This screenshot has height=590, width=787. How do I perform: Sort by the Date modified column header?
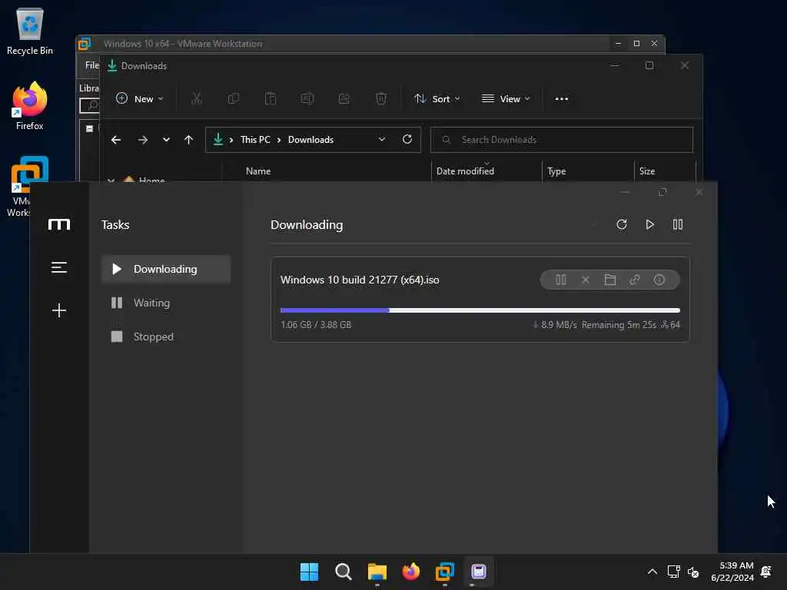point(465,171)
